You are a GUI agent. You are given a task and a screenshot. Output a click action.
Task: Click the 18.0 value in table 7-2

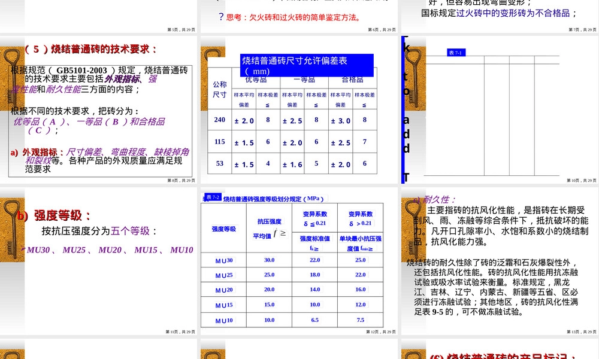click(315, 275)
